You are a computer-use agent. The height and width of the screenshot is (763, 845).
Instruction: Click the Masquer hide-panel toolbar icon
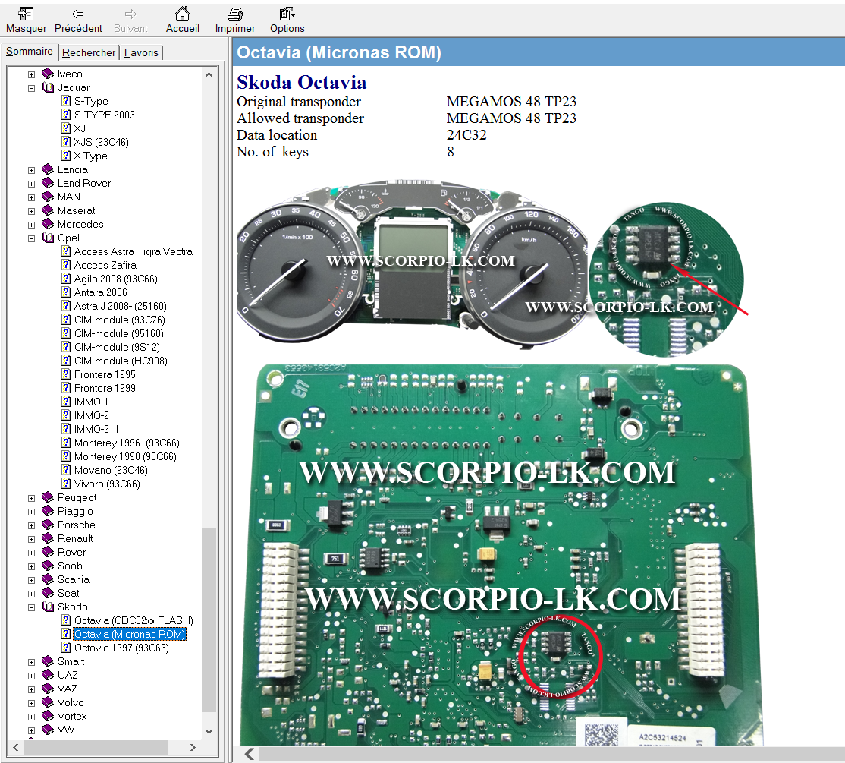coord(26,14)
